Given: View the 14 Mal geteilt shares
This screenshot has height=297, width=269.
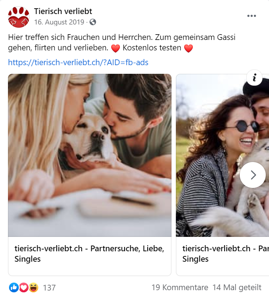Looking at the screenshot, I should click(x=237, y=288).
